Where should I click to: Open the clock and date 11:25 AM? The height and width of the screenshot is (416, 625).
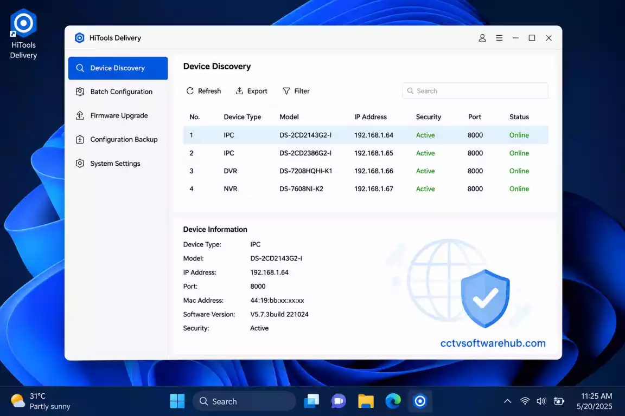(594, 401)
